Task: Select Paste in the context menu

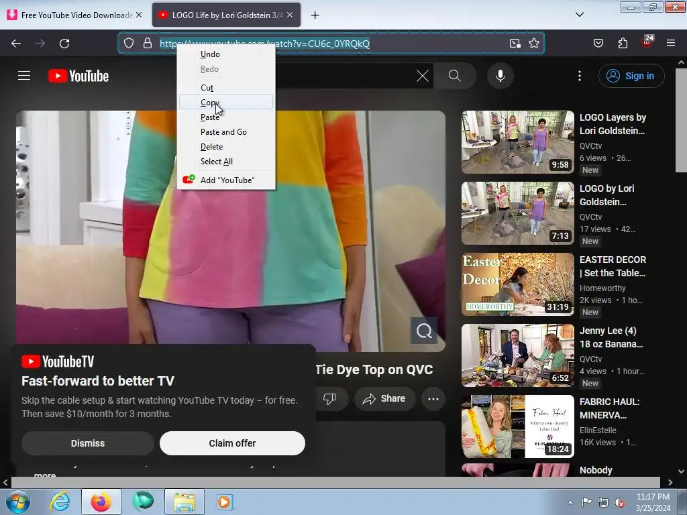Action: click(x=226, y=117)
